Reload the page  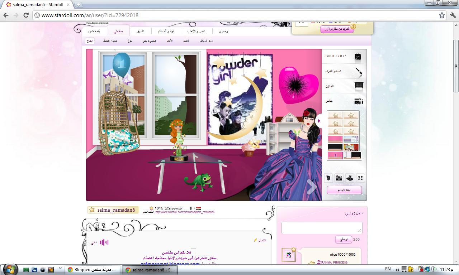[26, 15]
